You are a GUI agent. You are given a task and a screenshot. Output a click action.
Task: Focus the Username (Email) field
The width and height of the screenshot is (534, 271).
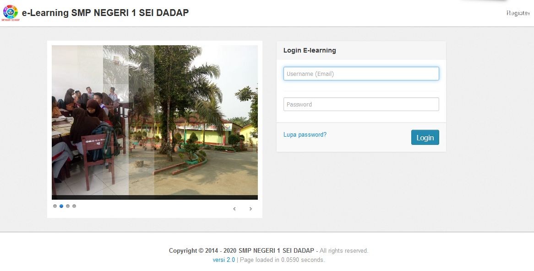point(361,74)
